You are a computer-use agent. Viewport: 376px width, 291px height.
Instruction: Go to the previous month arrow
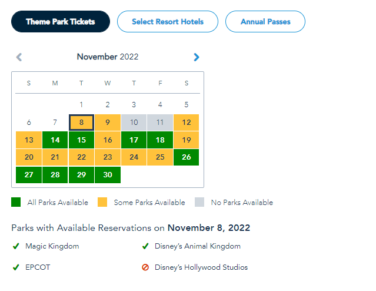coord(19,57)
